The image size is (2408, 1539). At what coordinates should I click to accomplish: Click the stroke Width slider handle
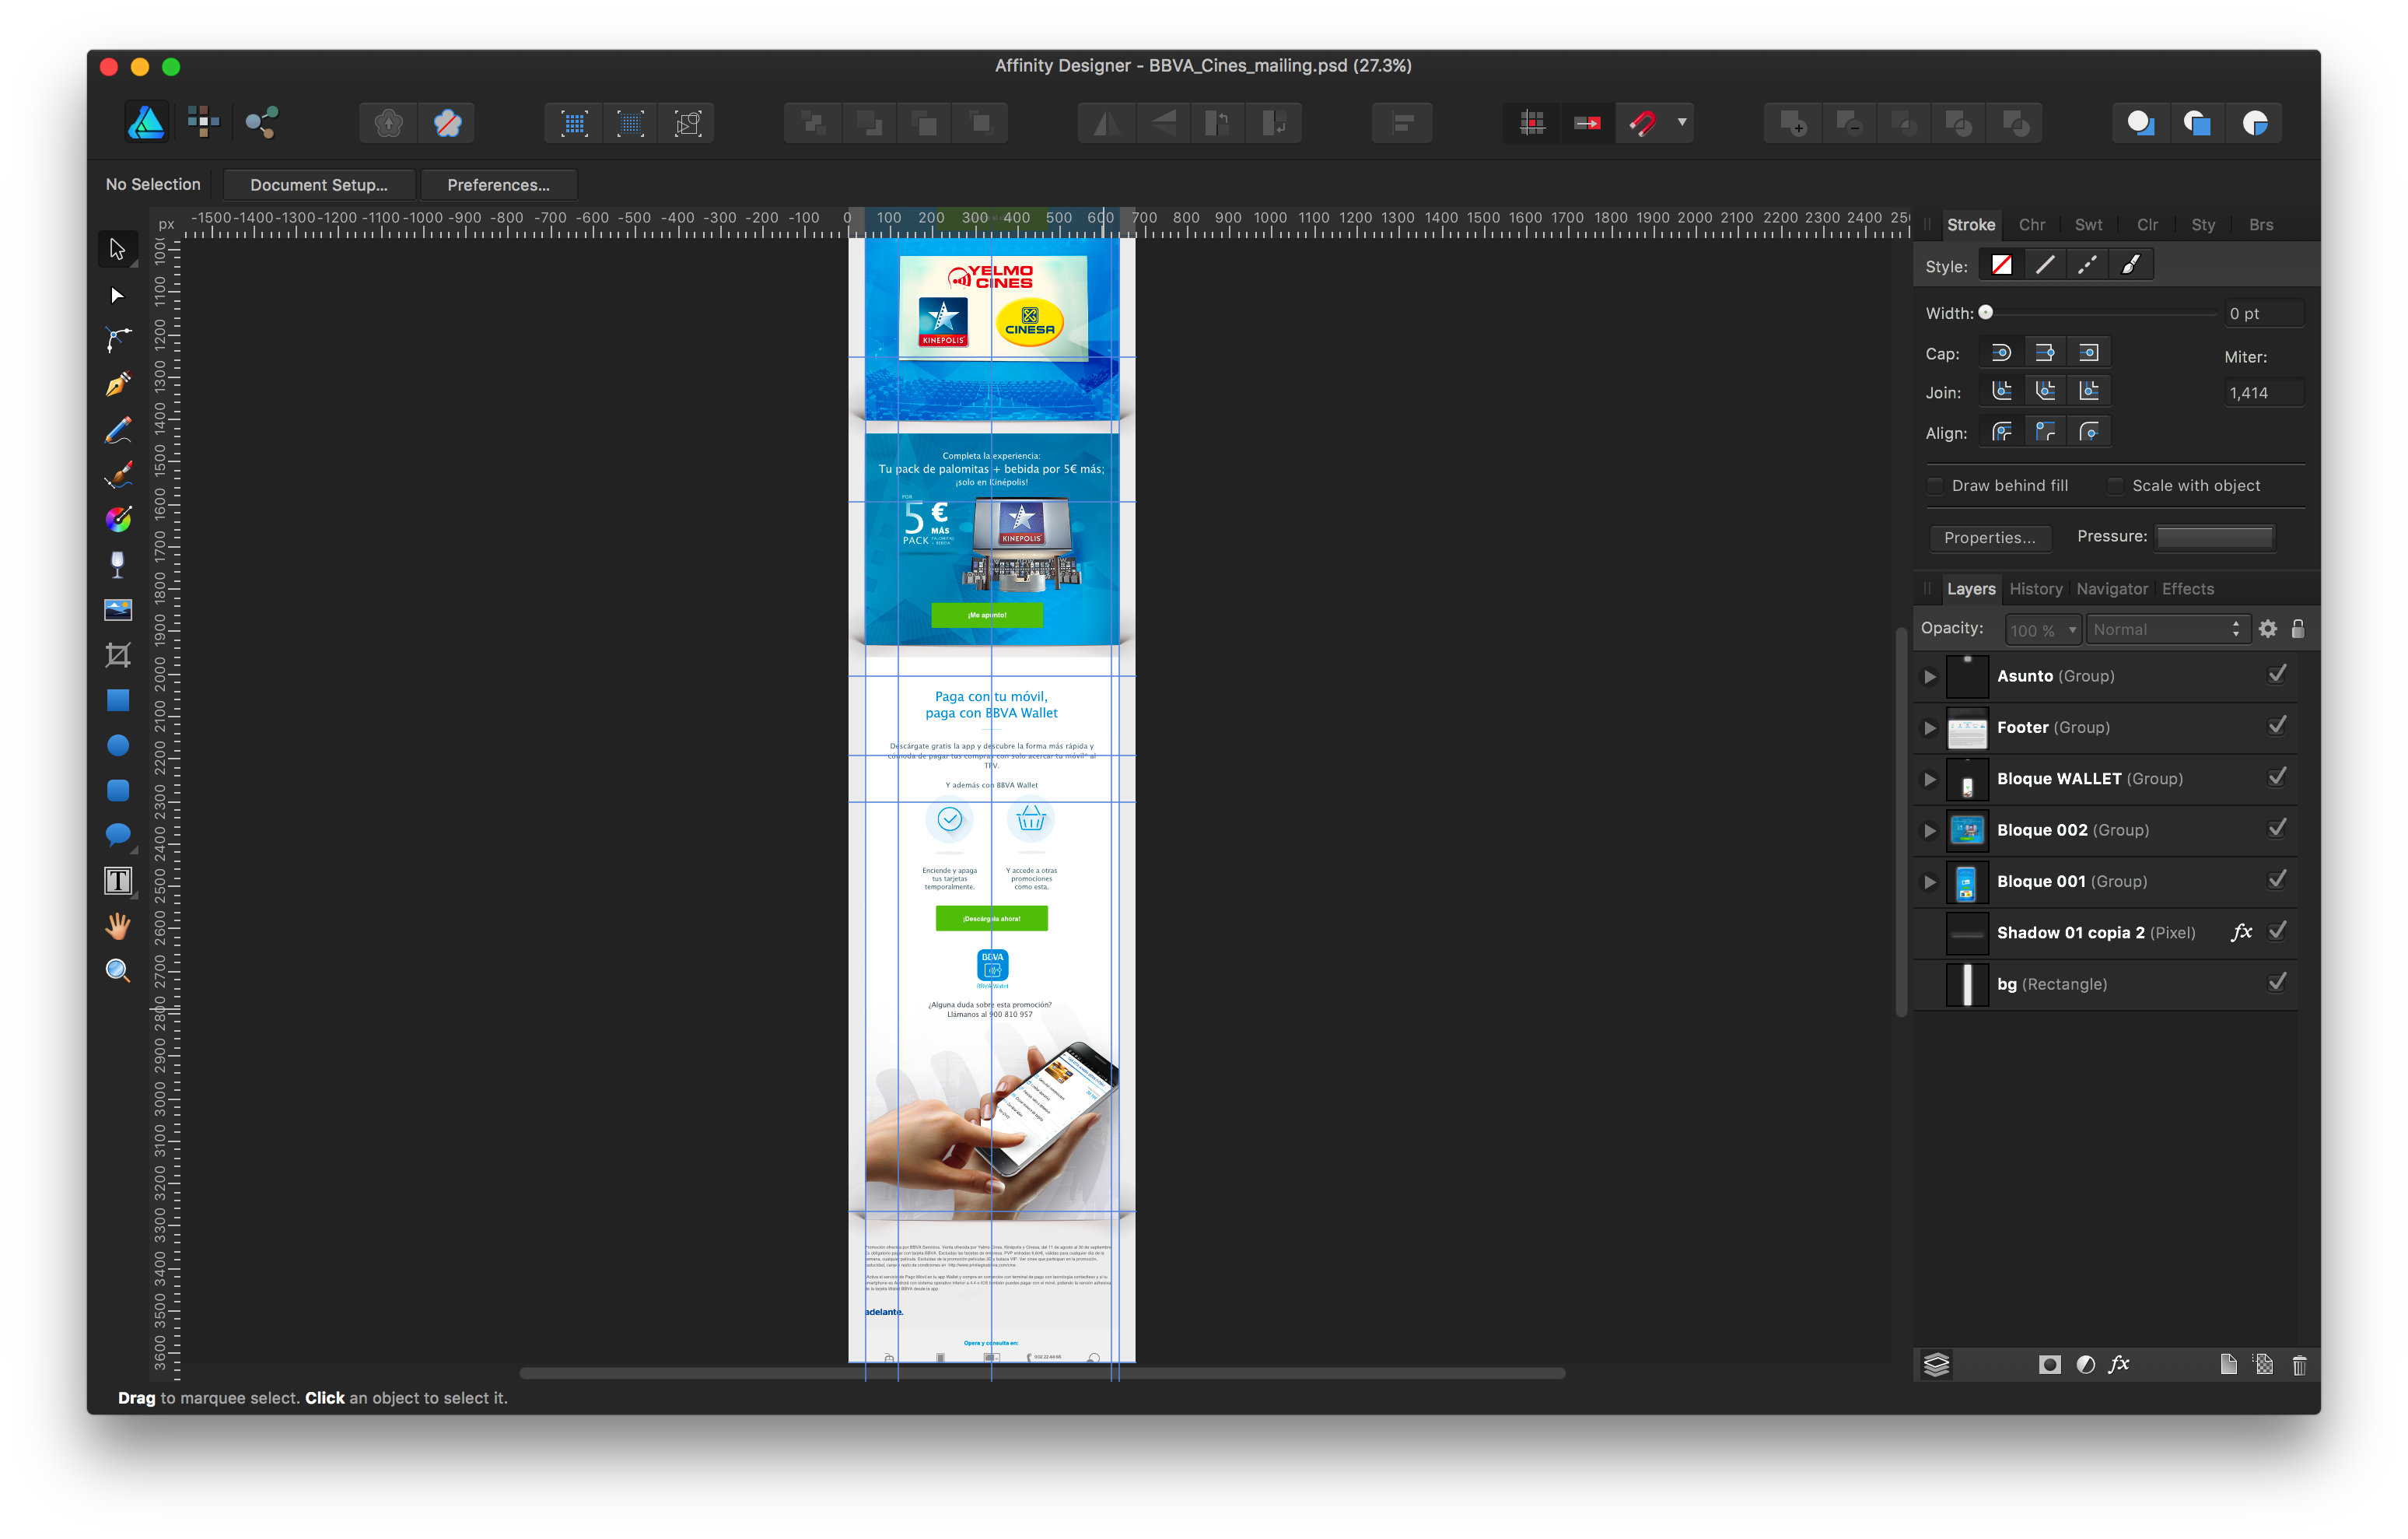pos(1986,314)
